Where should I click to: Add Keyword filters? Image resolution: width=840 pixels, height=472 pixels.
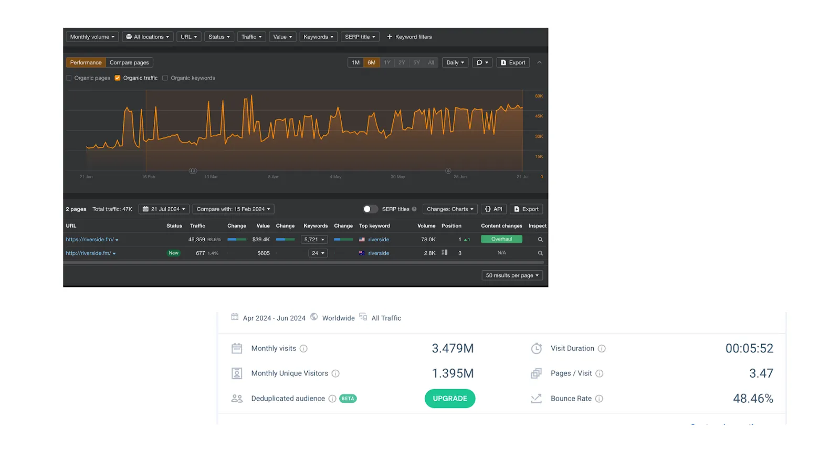coord(409,37)
